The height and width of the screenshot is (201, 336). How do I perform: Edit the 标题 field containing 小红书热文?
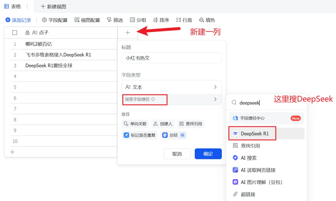tap(172, 58)
